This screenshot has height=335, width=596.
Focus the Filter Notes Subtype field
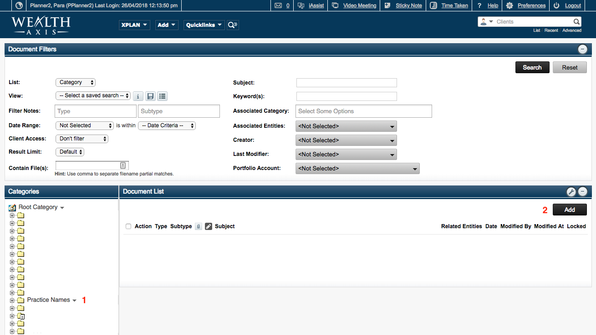[179, 111]
